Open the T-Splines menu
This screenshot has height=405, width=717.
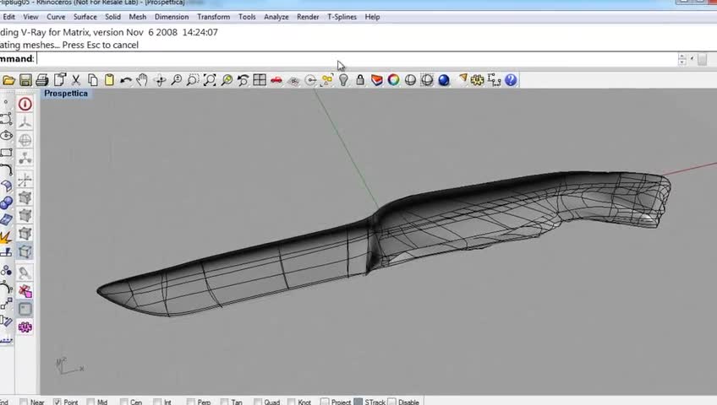click(341, 17)
